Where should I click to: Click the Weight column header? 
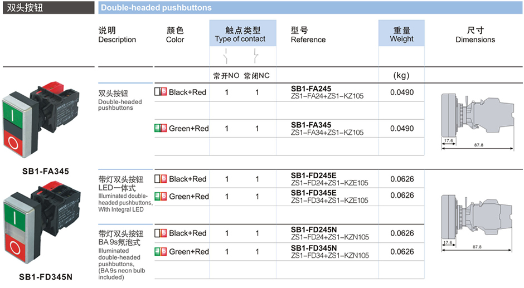(401, 35)
